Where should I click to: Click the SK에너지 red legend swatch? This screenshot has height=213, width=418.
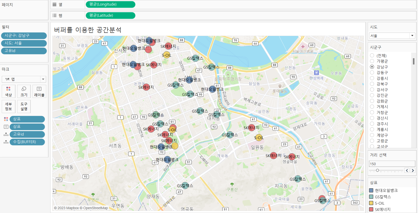[x=371, y=209]
